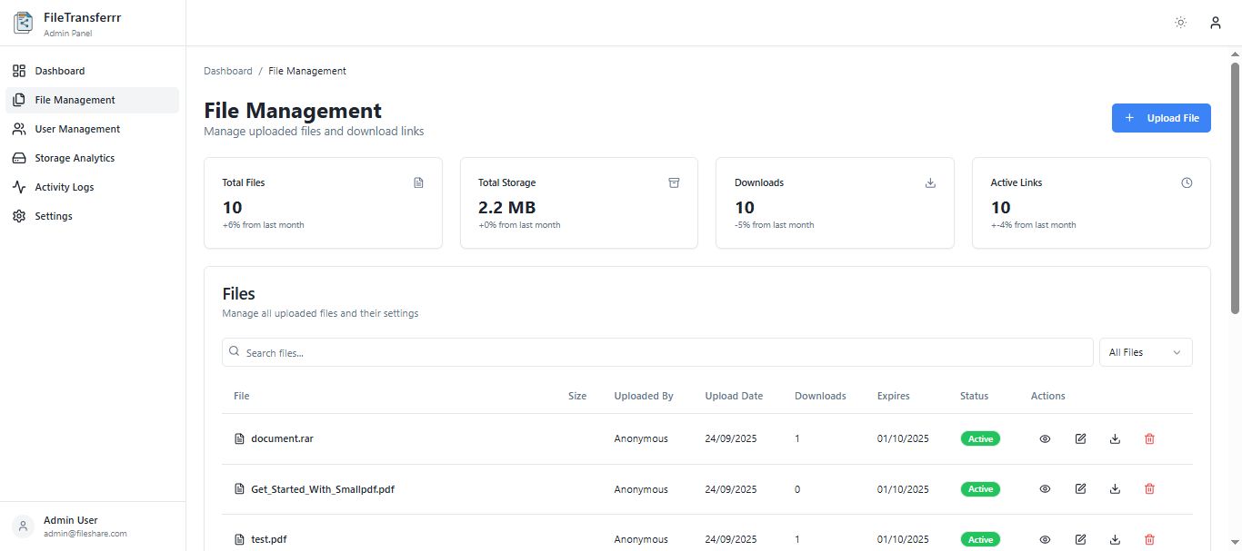
Task: View document.rar with the eye icon
Action: (1045, 438)
